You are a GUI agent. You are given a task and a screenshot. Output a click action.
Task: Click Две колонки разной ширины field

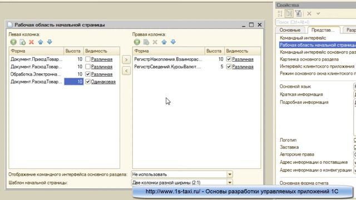(179, 183)
